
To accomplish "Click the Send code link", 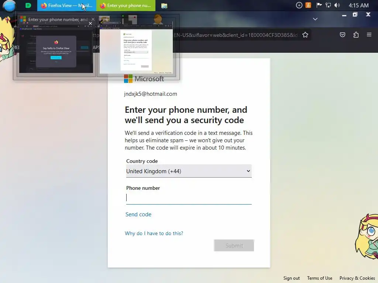I will click(x=138, y=214).
